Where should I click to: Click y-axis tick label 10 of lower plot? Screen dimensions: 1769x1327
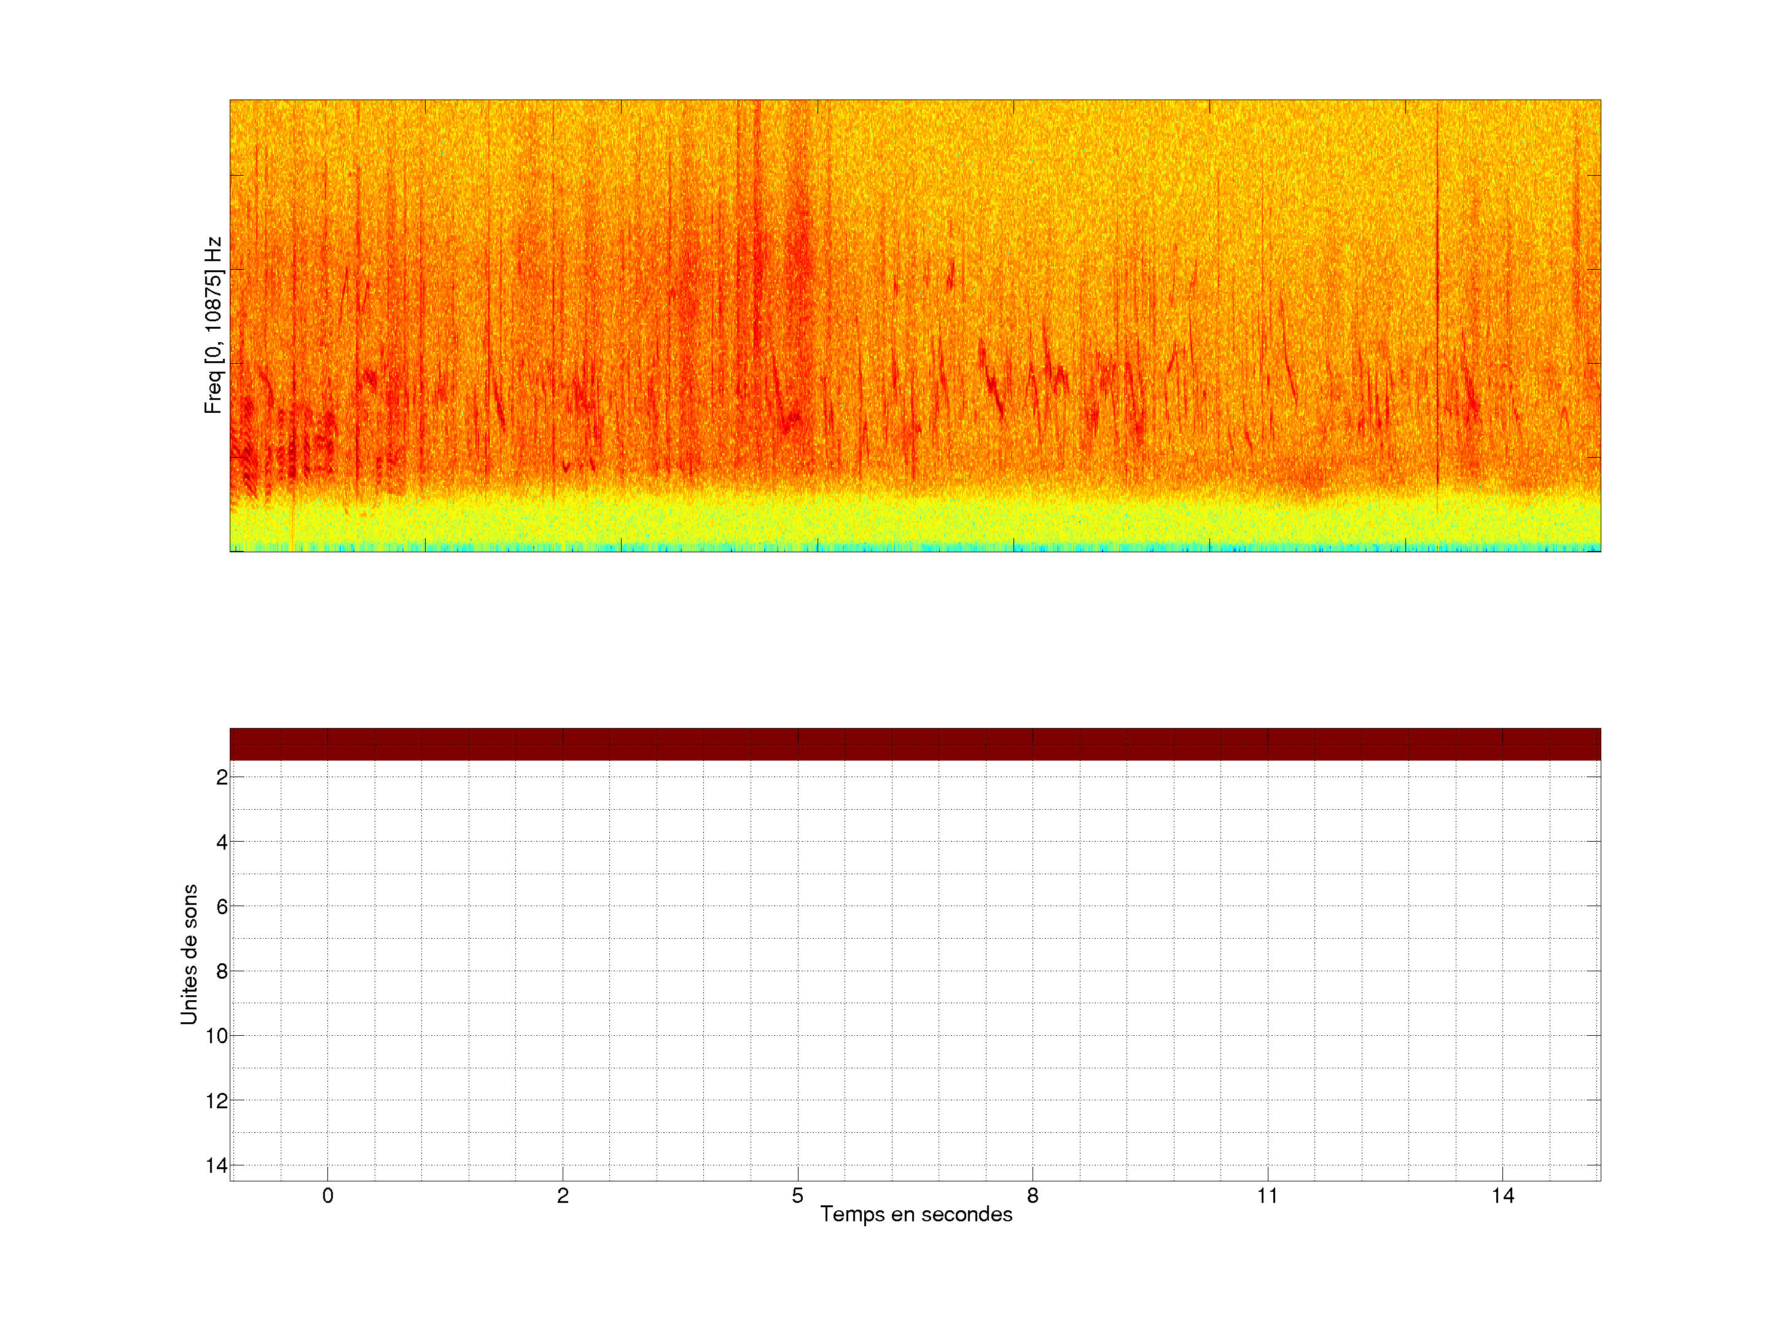[217, 1036]
